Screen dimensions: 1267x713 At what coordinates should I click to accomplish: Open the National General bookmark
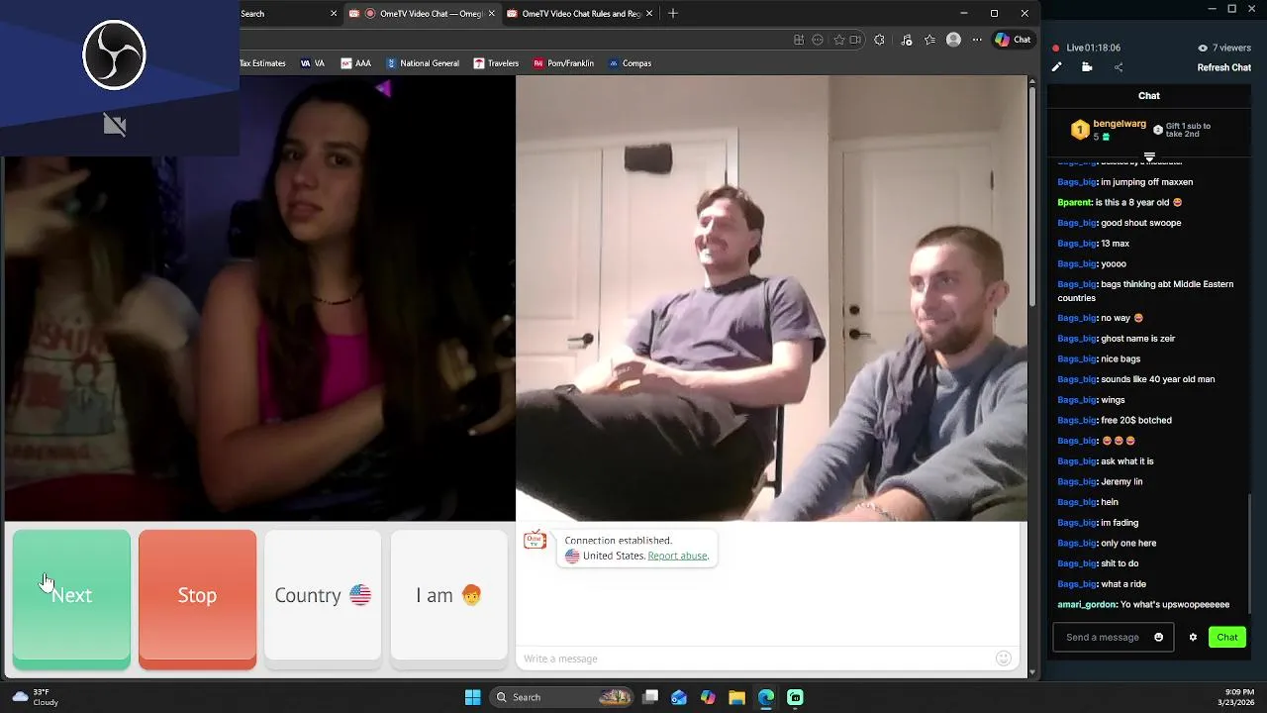click(423, 63)
